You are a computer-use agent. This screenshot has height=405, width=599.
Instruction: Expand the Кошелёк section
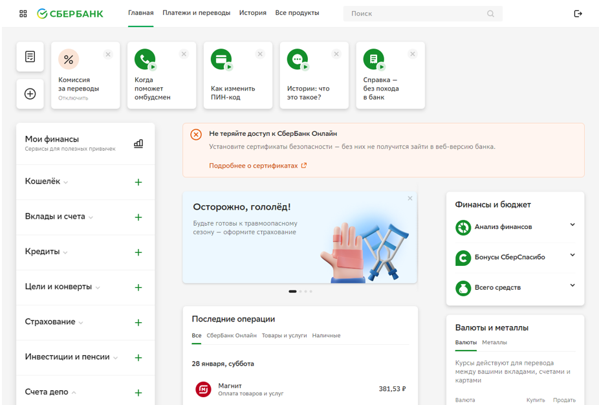(x=66, y=182)
